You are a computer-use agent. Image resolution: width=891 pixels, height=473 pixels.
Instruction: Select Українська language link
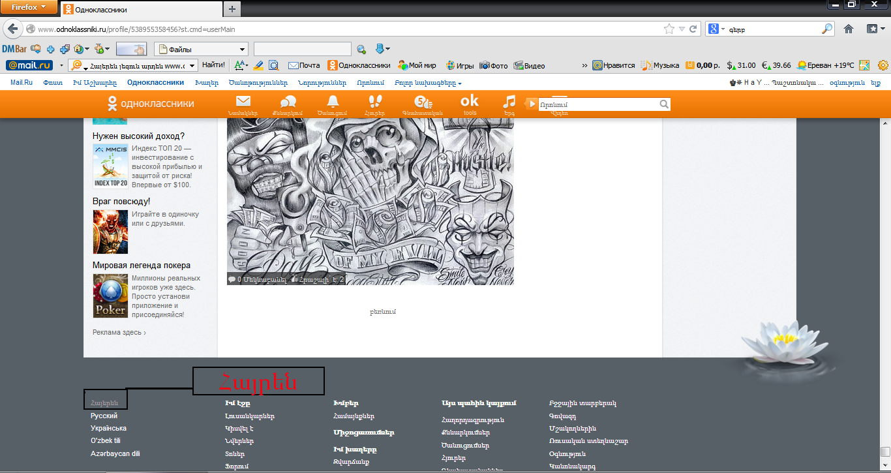[108, 428]
